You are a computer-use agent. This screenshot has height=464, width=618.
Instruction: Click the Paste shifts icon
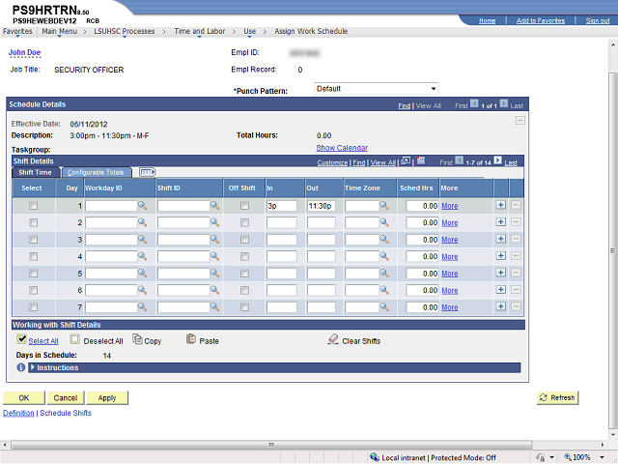[x=191, y=340]
